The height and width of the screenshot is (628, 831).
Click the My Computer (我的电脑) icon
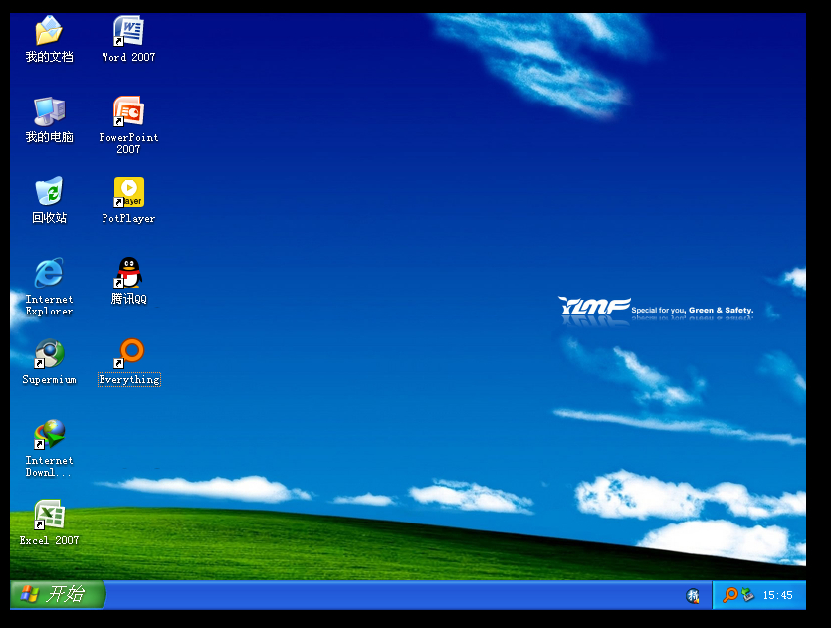(x=49, y=111)
